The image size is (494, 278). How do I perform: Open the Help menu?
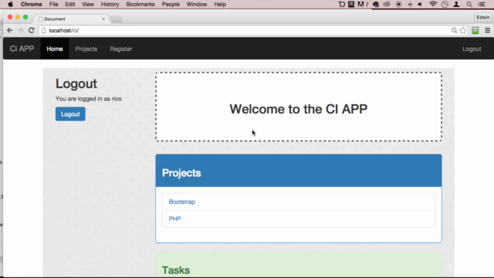pos(220,5)
